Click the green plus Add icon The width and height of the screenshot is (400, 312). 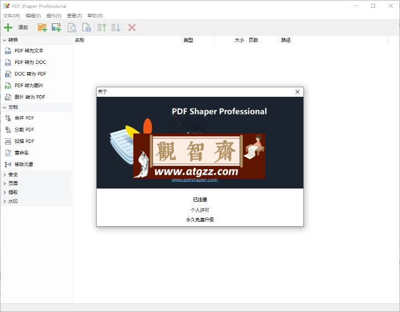pyautogui.click(x=8, y=27)
